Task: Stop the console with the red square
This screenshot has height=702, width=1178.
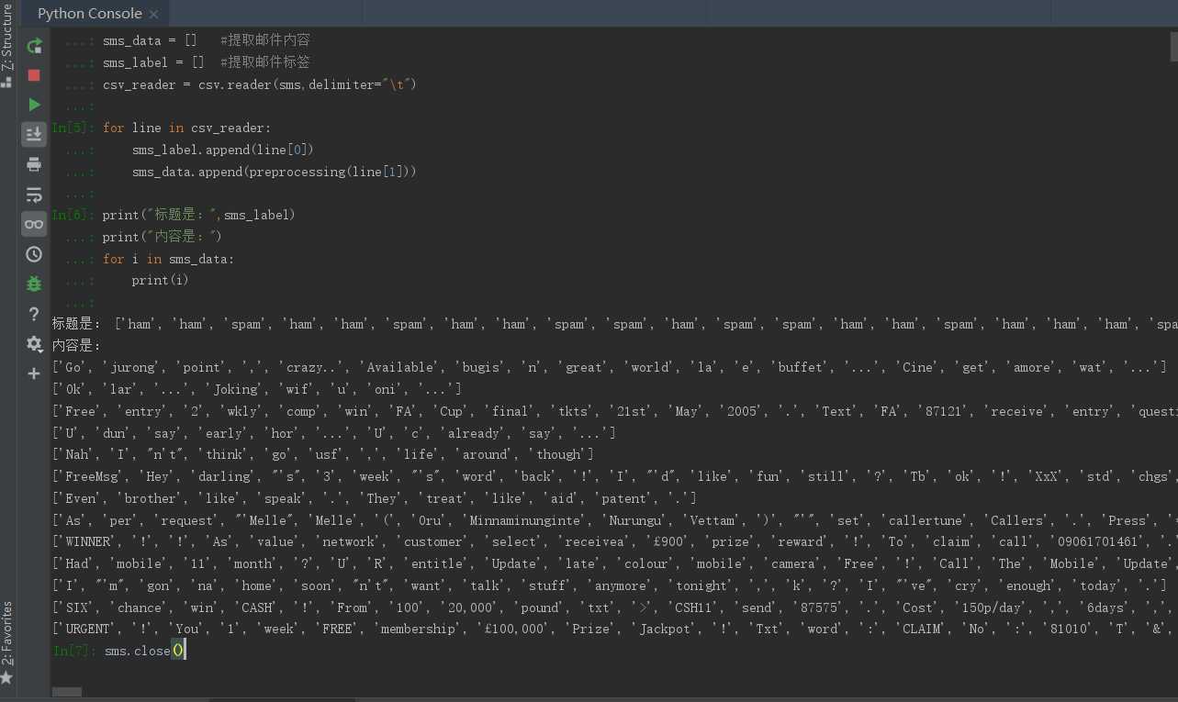Action: 34,75
